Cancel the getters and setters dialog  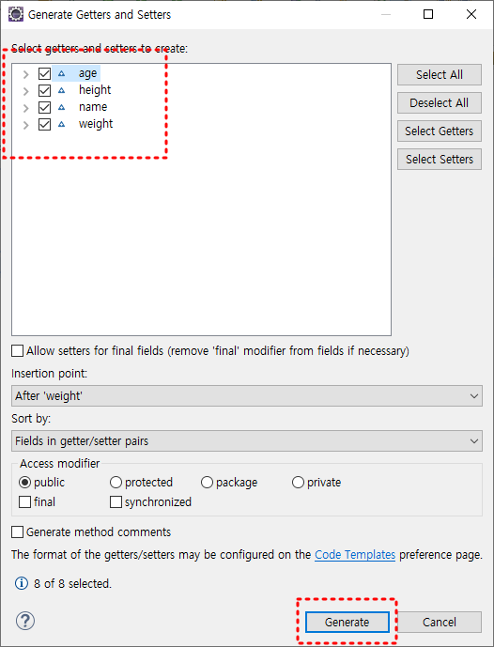pyautogui.click(x=440, y=622)
